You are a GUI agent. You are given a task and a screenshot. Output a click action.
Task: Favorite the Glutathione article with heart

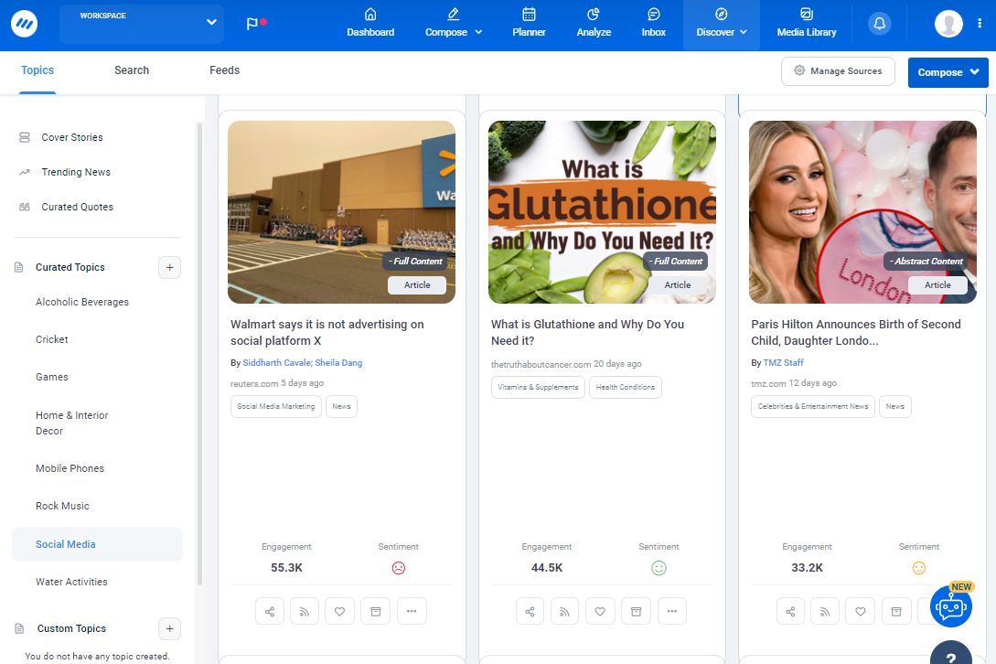600,611
